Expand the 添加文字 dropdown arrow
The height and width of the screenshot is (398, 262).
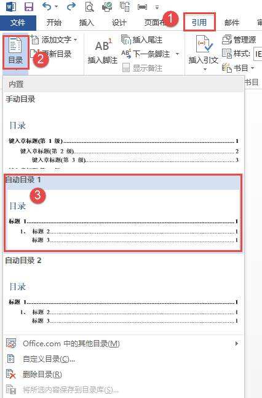[x=75, y=40]
